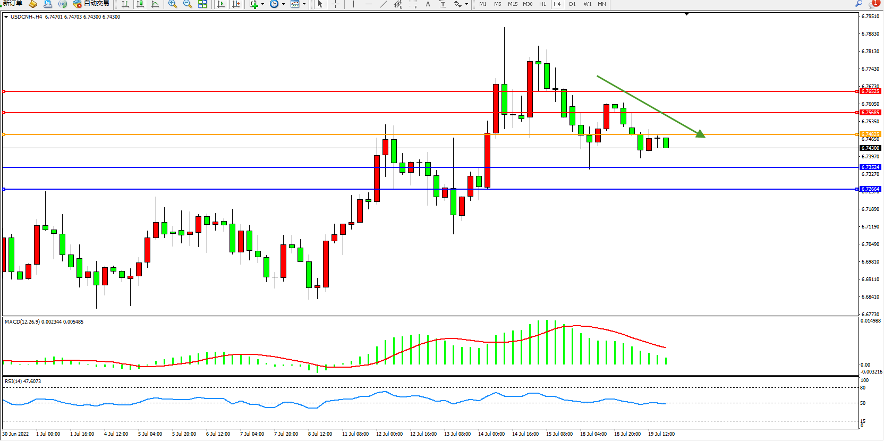Open the indicators list dropdown arrow
This screenshot has width=884, height=441.
click(262, 4)
